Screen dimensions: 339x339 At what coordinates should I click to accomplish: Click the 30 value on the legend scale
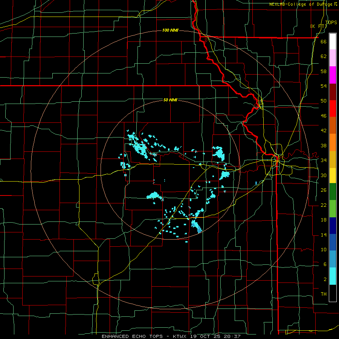click(x=324, y=175)
